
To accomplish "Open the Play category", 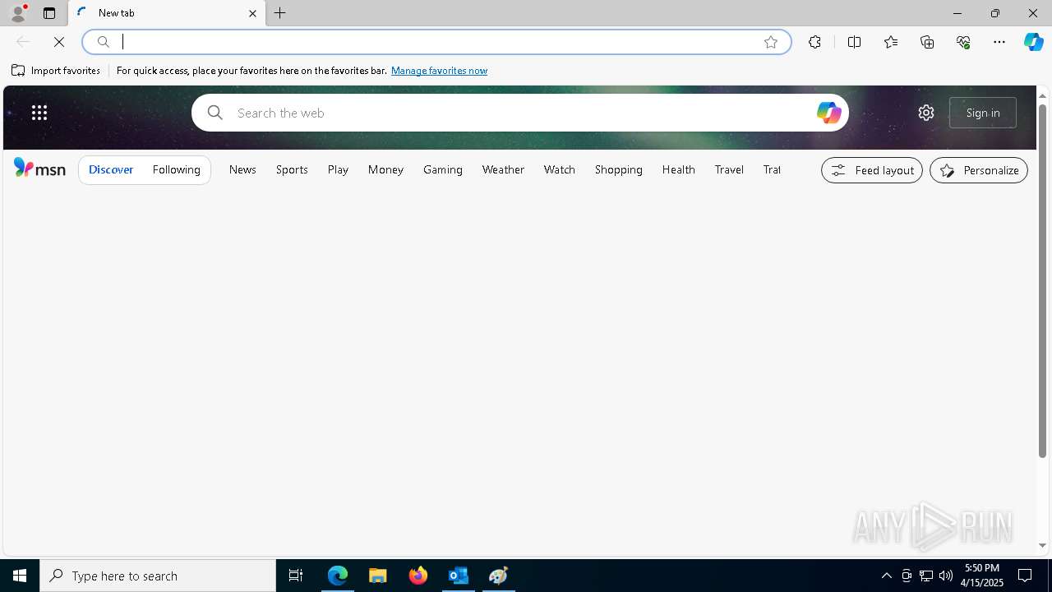I will point(338,169).
